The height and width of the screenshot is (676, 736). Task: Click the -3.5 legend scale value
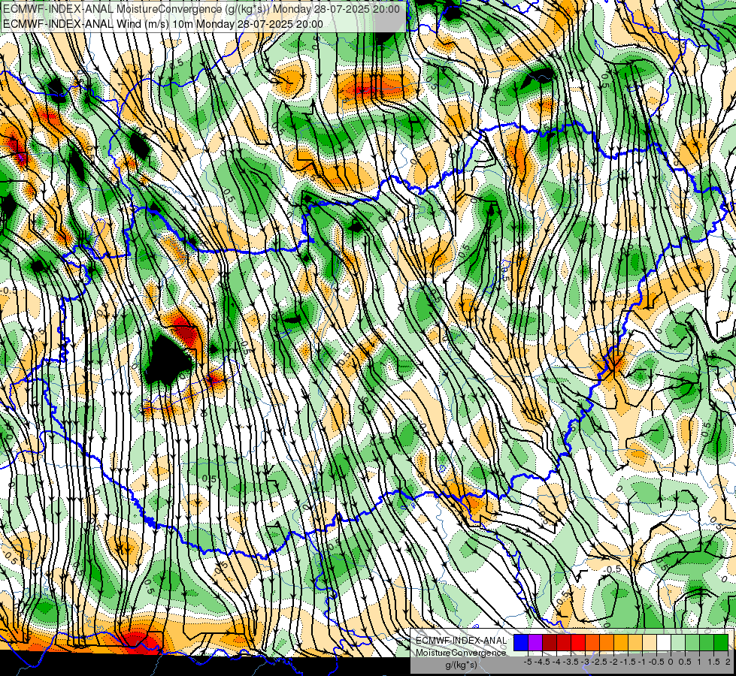(571, 662)
